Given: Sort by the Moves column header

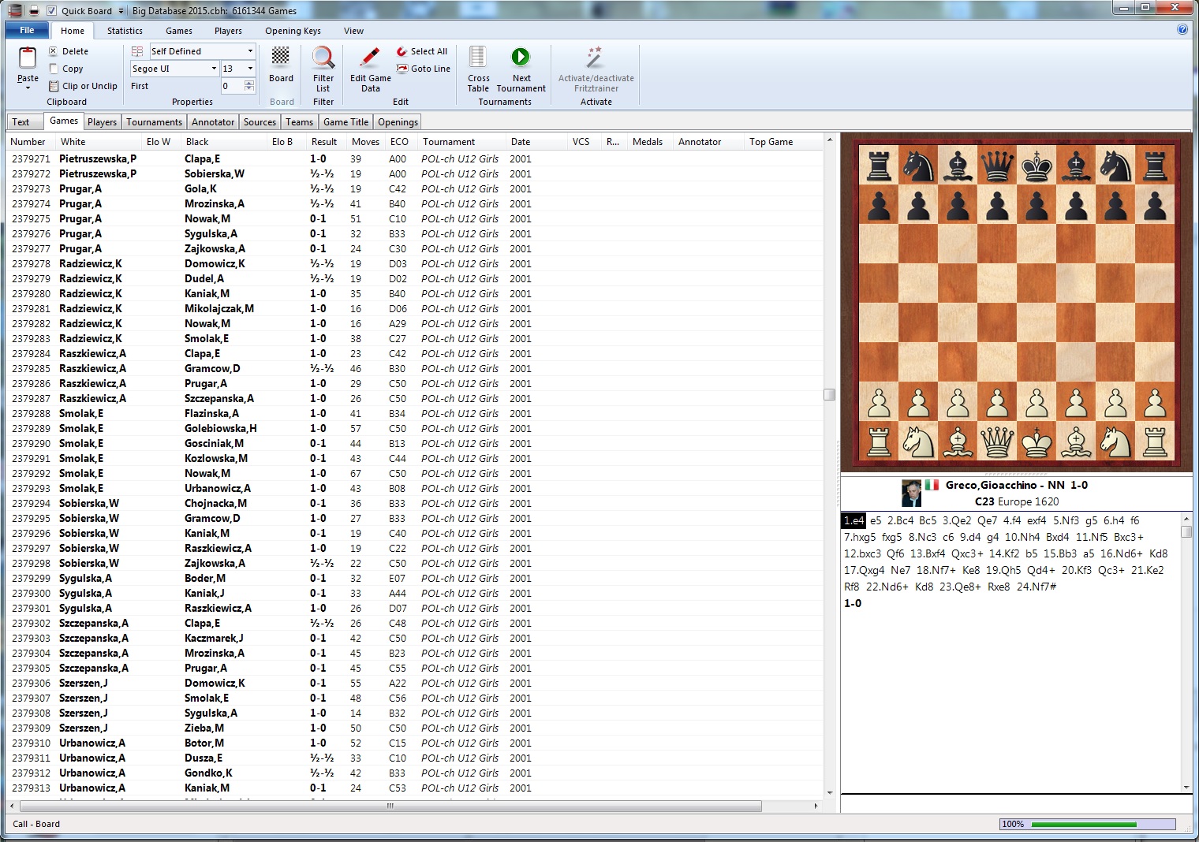Looking at the screenshot, I should coord(365,142).
